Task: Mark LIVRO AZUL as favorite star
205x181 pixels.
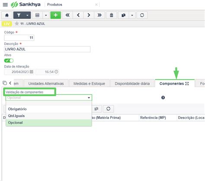Action: click(17, 23)
